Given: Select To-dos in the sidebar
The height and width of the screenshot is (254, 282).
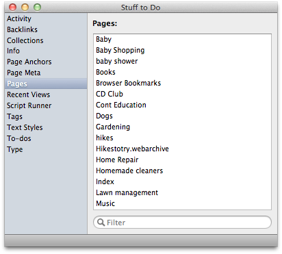Looking at the screenshot, I should 46,138.
